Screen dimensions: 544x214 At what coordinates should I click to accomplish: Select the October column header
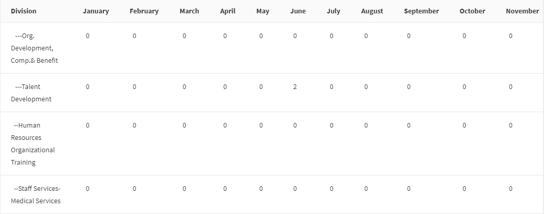[472, 11]
